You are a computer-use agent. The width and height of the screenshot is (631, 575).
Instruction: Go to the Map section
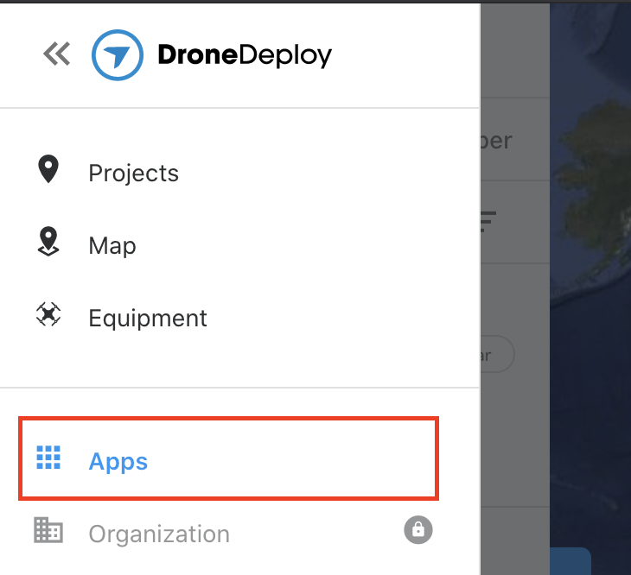coord(112,245)
